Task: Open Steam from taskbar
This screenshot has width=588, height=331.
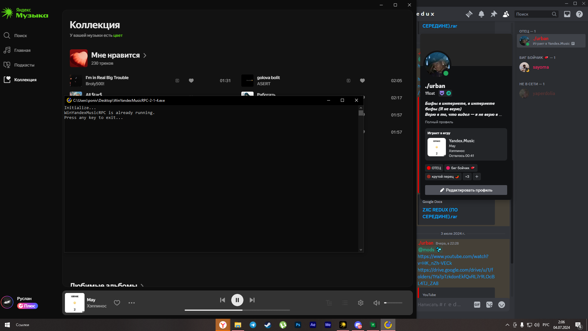Action: (x=268, y=325)
